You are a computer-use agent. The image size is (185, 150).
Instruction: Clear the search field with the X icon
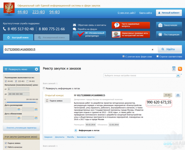[152, 49]
